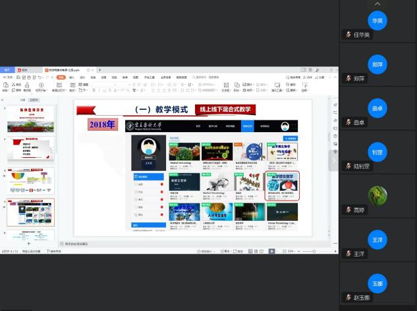The height and width of the screenshot is (311, 417).
Task: Open a new tab with the plus icon
Action: (x=99, y=70)
